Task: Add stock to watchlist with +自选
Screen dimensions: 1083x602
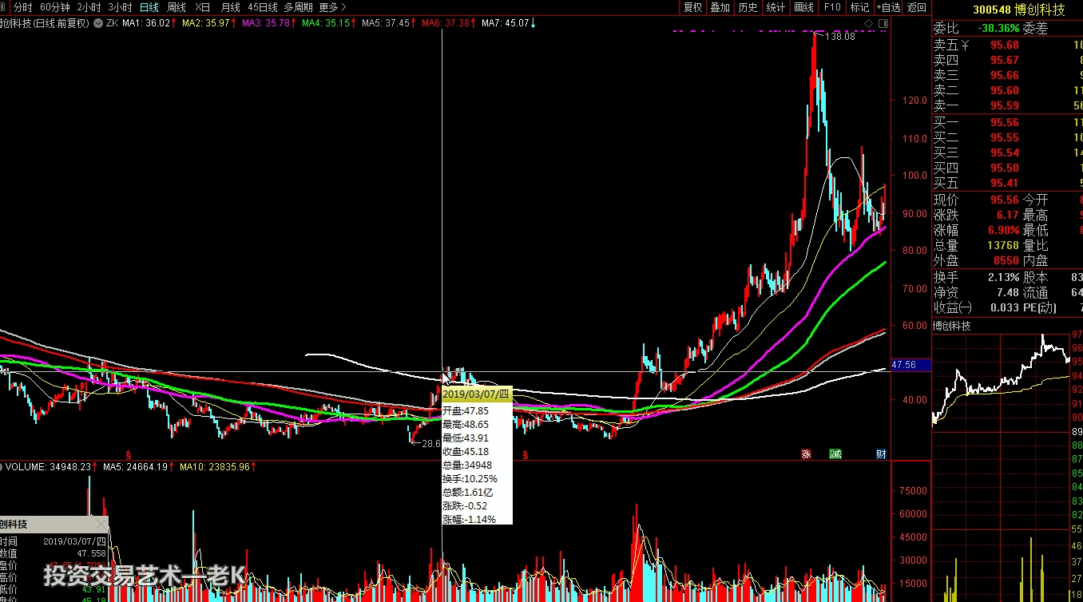Action: point(888,7)
